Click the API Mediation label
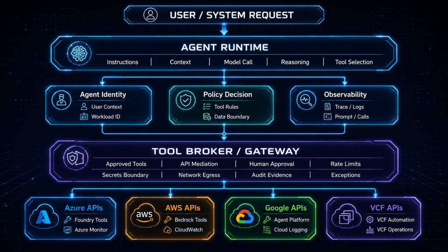 point(199,164)
